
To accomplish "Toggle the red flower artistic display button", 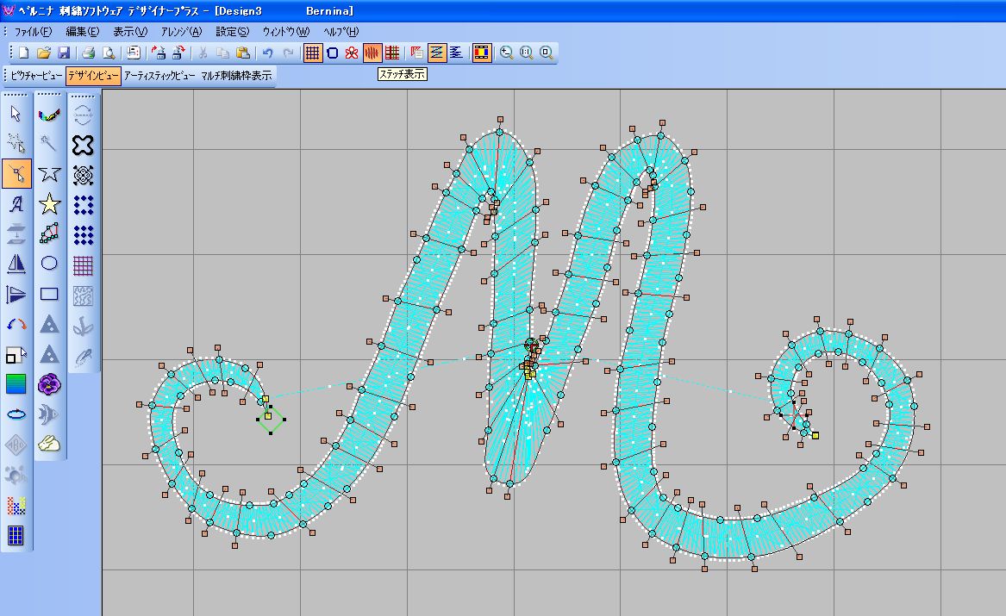I will pyautogui.click(x=352, y=53).
